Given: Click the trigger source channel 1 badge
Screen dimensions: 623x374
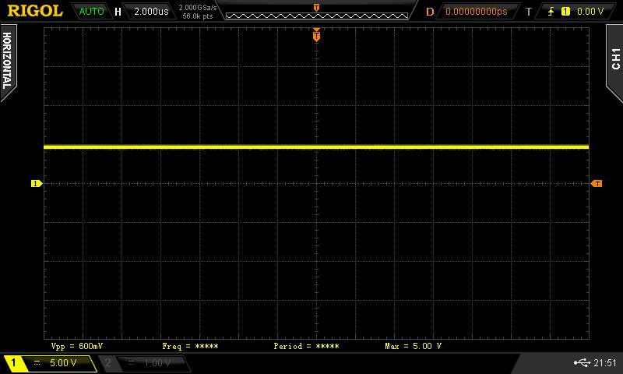Looking at the screenshot, I should tap(565, 12).
